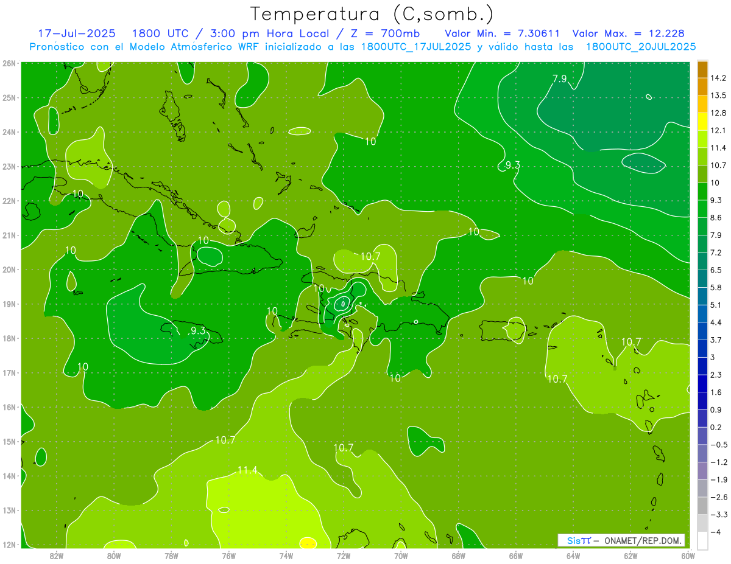Click the '13.5' value on the color scale
The height and width of the screenshot is (564, 731).
(x=718, y=96)
